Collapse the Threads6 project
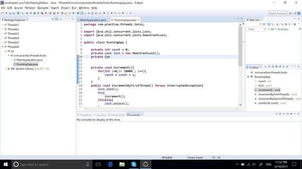Viewport: 302px width, 169px height. click(x=2, y=46)
